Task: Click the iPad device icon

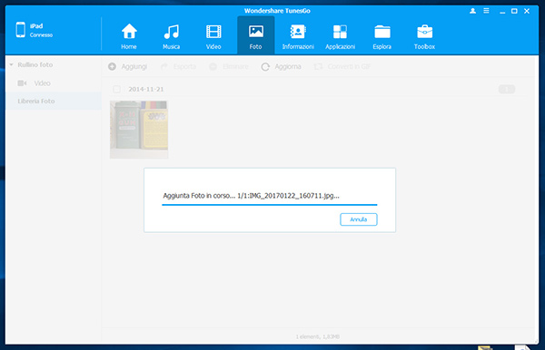Action: point(21,30)
